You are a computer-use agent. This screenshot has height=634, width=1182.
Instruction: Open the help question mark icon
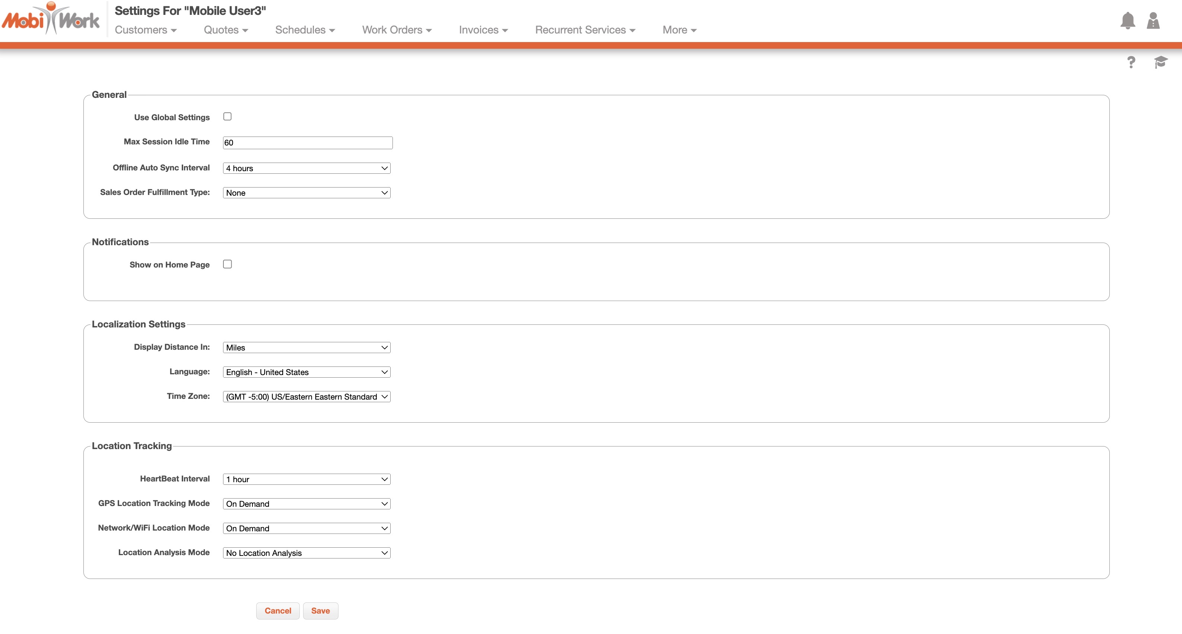1131,62
